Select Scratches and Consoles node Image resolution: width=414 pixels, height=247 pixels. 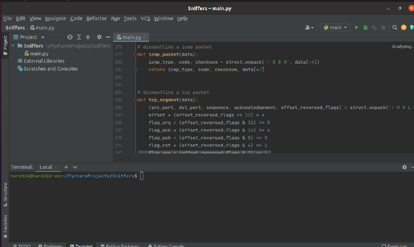[x=47, y=69]
